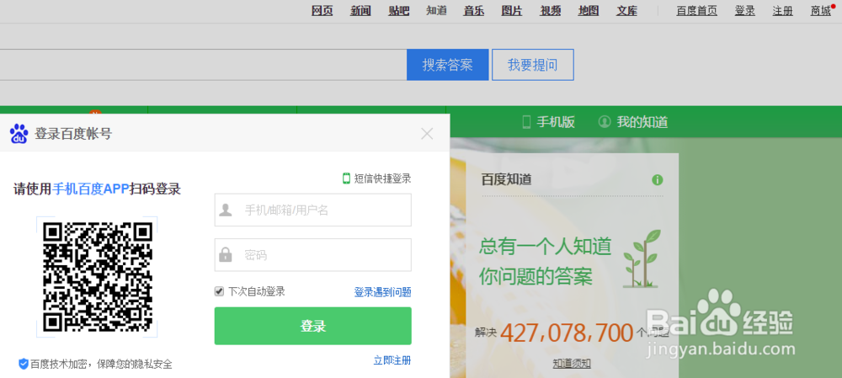Click the green phone icon for SMS login
The image size is (842, 378).
point(346,178)
